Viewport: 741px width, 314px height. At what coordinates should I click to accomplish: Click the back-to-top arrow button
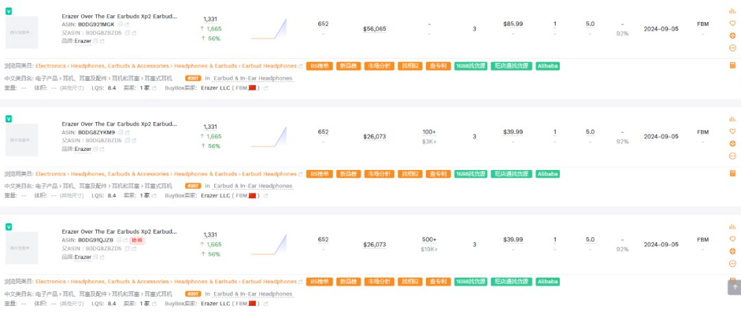pyautogui.click(x=734, y=287)
